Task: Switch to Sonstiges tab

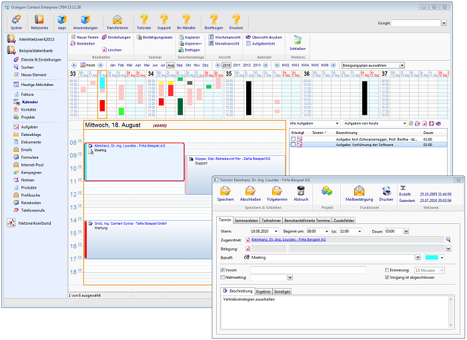Action: coord(282,291)
